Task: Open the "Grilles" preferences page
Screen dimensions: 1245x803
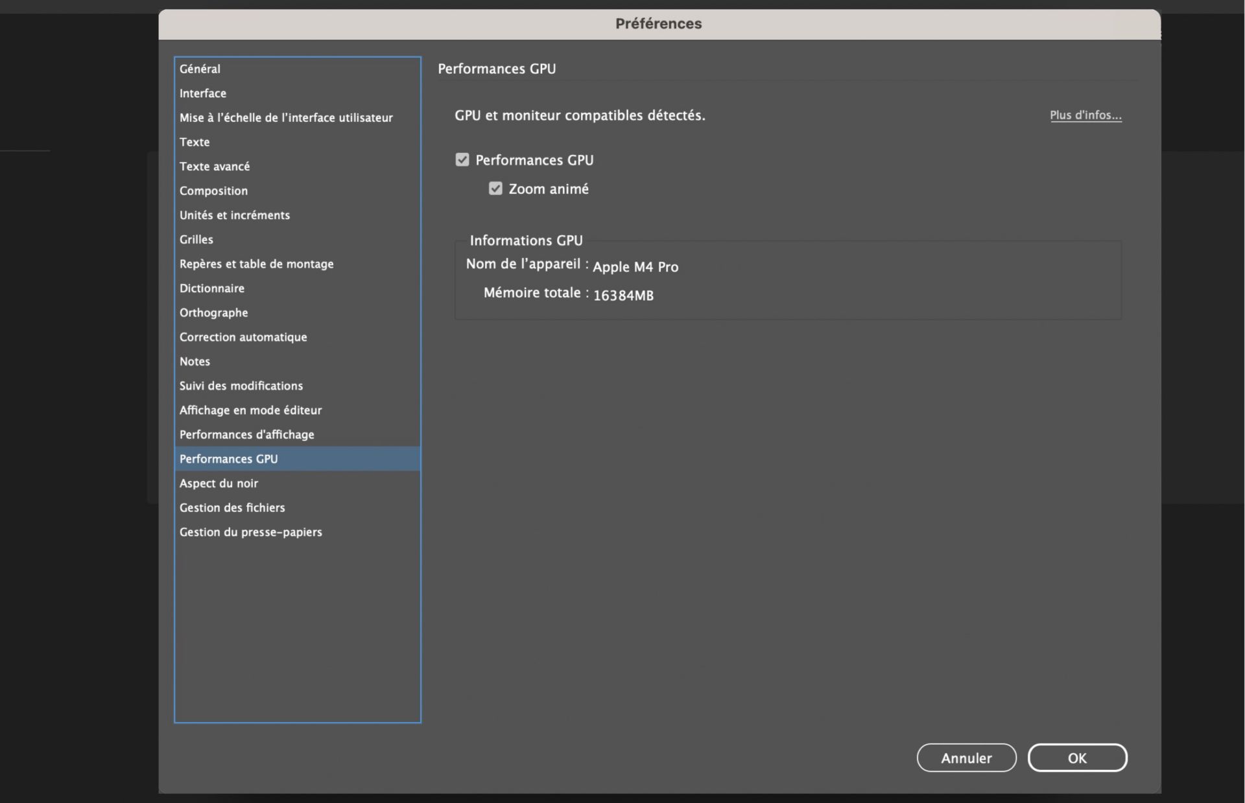Action: [196, 239]
